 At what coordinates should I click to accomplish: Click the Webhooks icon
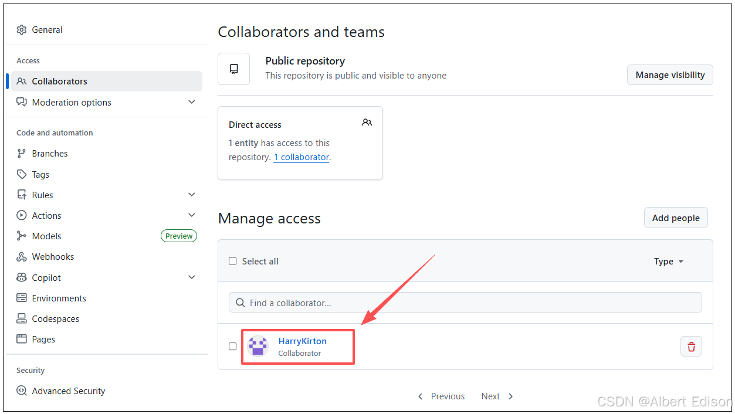[22, 257]
